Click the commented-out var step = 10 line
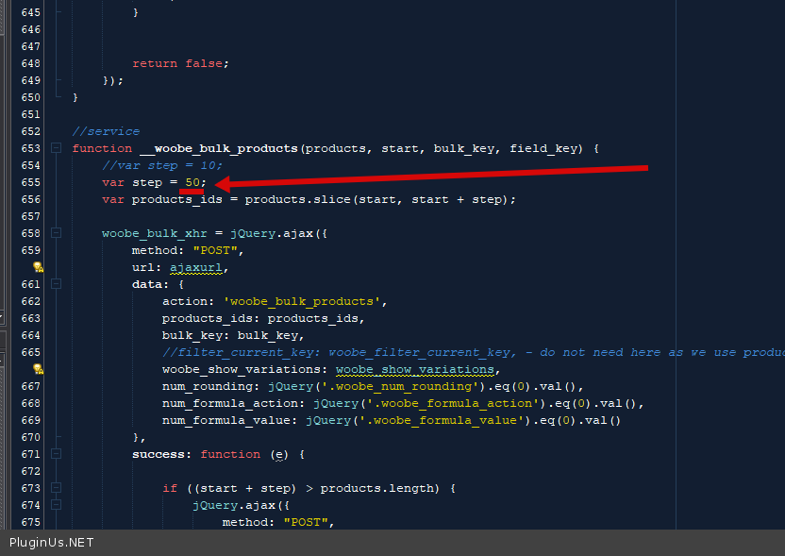785x556 pixels. pyautogui.click(x=162, y=165)
